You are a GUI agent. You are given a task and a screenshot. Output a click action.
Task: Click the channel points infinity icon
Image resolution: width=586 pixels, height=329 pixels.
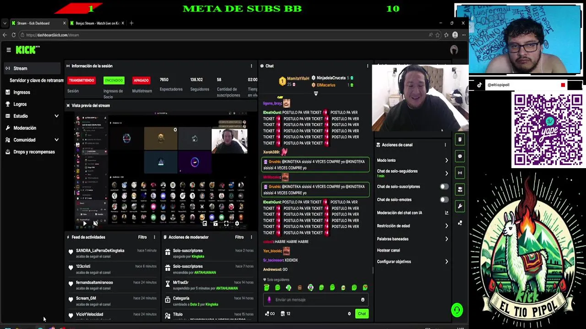[270, 314]
